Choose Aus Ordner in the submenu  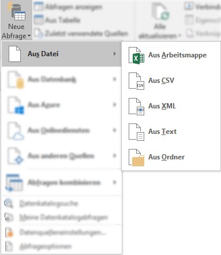point(171,157)
